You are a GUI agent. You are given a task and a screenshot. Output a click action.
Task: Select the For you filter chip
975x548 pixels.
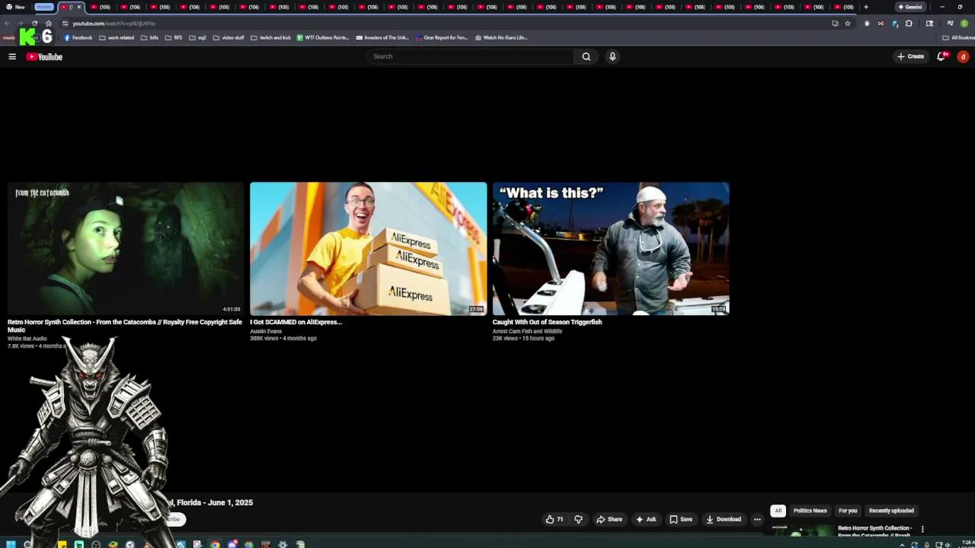(x=848, y=511)
